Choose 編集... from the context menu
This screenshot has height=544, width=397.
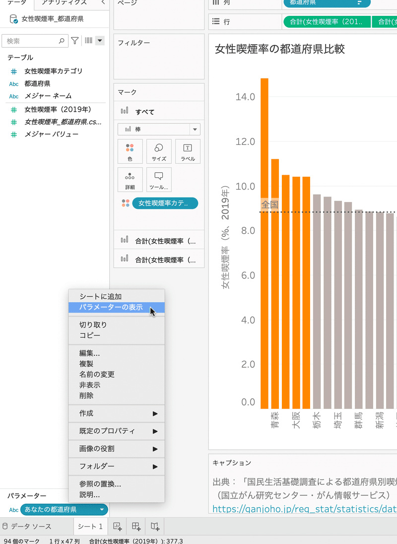tap(117, 353)
